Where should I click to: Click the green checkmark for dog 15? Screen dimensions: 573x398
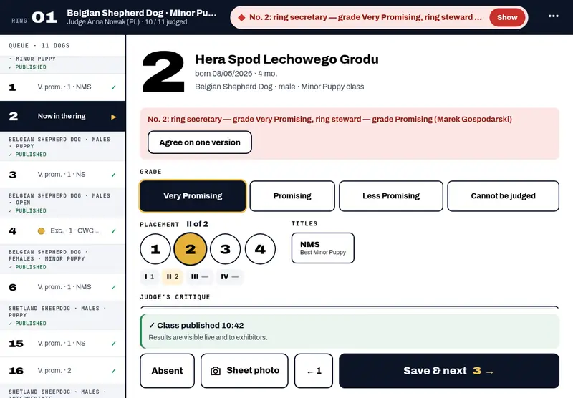pyautogui.click(x=114, y=344)
